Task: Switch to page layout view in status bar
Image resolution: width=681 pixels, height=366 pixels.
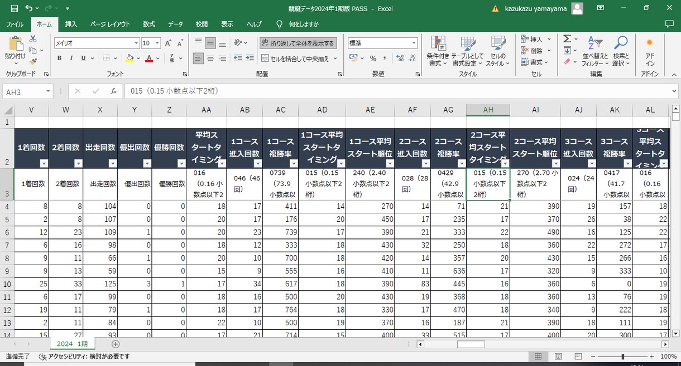Action: point(558,357)
